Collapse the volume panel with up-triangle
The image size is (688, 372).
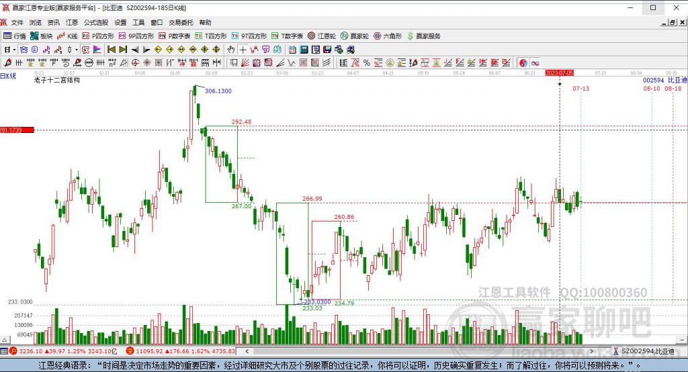5,340
